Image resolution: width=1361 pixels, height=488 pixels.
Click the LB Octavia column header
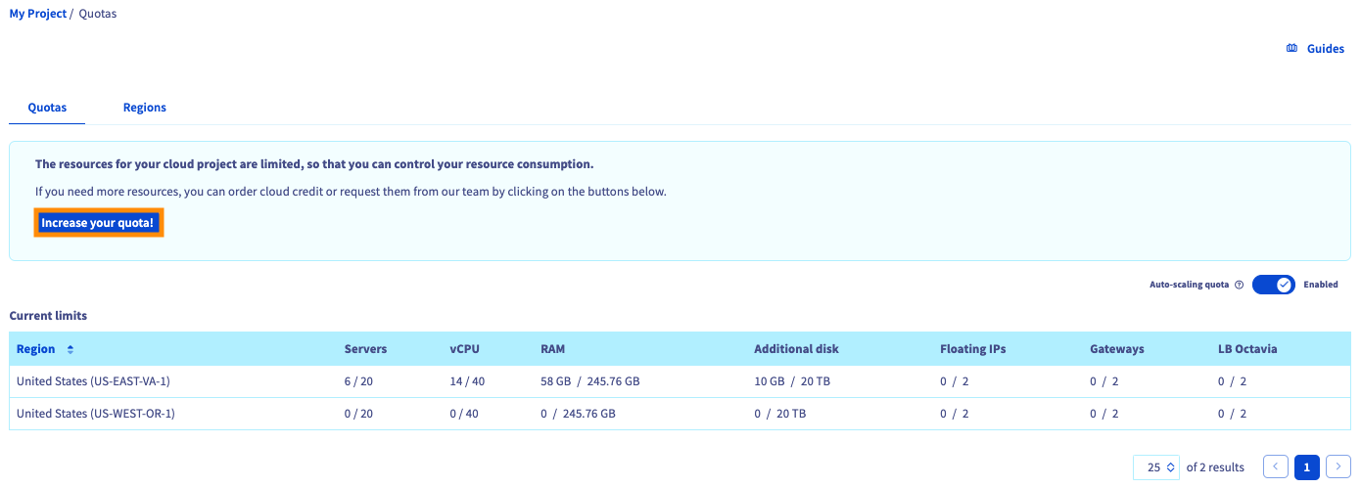click(1247, 349)
